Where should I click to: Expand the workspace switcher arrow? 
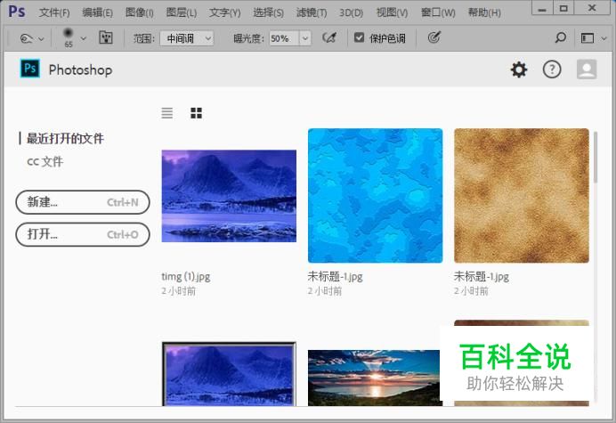click(604, 38)
